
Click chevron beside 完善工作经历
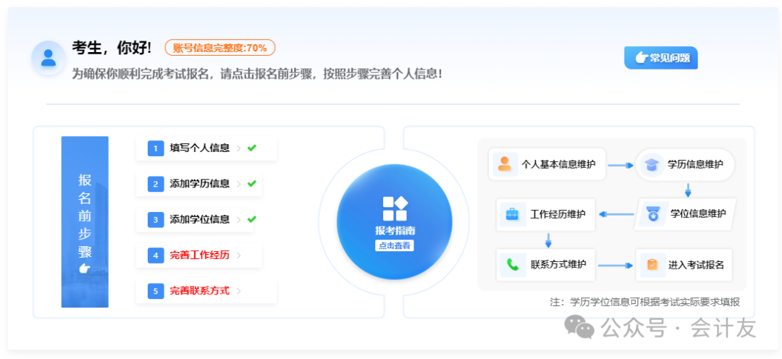pyautogui.click(x=238, y=255)
